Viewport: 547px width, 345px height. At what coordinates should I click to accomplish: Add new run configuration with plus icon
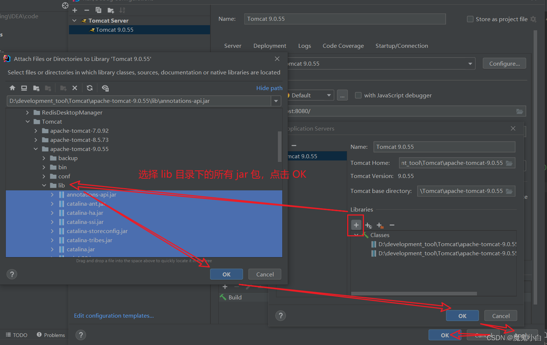[x=75, y=10]
